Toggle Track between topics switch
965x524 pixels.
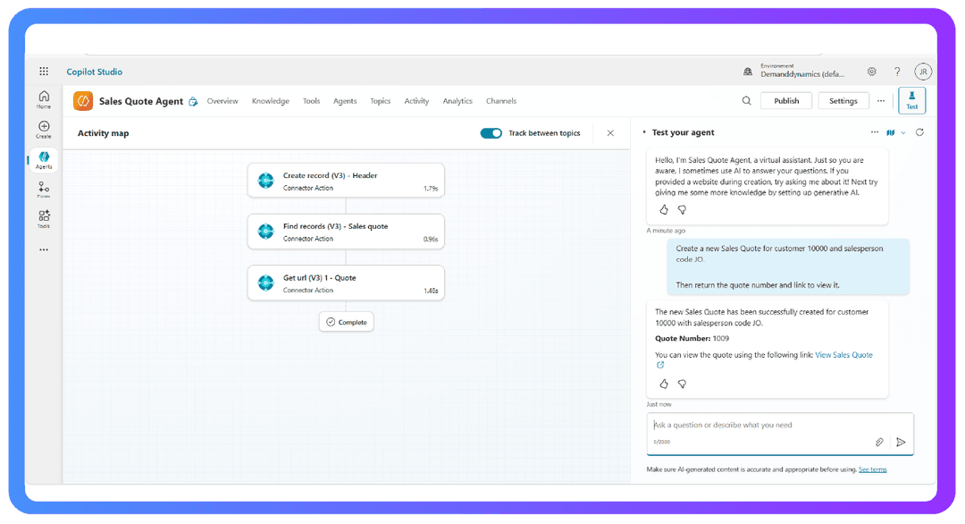click(x=491, y=133)
